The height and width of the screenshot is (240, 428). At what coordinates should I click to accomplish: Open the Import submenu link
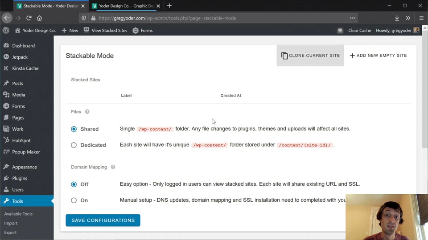click(11, 223)
